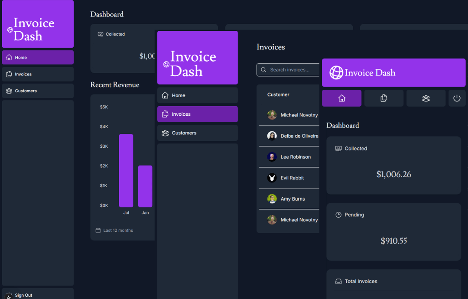Click the Invoices document icon in the compact nav
Image resolution: width=468 pixels, height=299 pixels.
(x=383, y=98)
